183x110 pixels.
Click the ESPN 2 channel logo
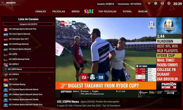[x=6, y=65]
